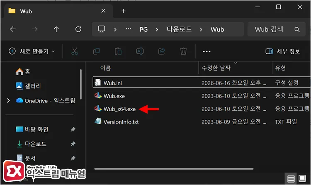Expand the OneDrive tree node
The height and width of the screenshot is (185, 311).
point(8,101)
